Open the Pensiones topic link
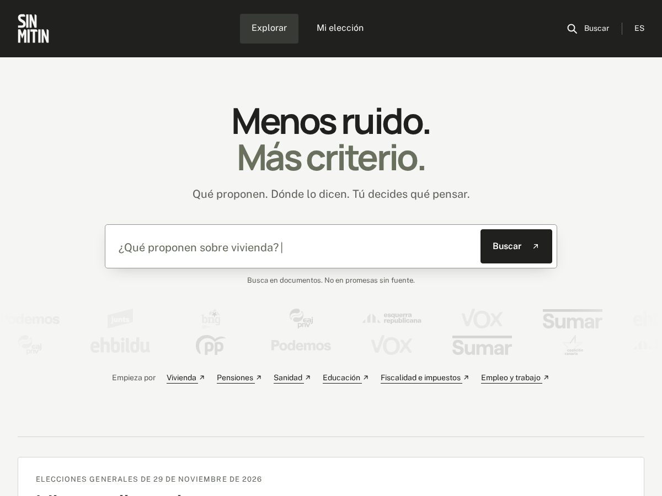Image resolution: width=662 pixels, height=496 pixels. (x=239, y=378)
